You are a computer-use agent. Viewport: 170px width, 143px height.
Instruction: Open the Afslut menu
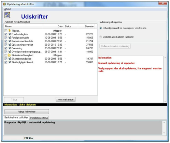click(8, 9)
